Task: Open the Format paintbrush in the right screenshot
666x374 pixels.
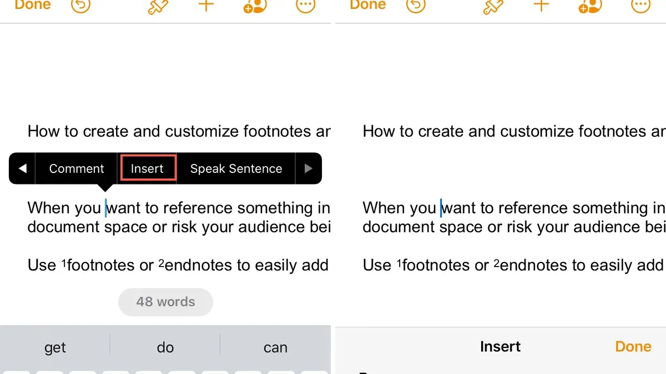Action: [x=493, y=6]
